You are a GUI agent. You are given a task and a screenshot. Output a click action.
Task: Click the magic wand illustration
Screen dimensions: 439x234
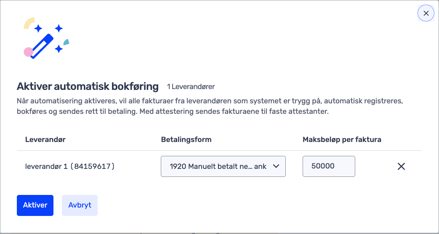pos(46,38)
